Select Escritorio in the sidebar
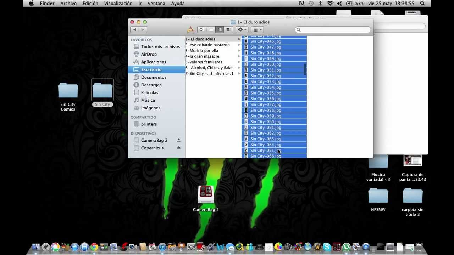 pyautogui.click(x=156, y=70)
